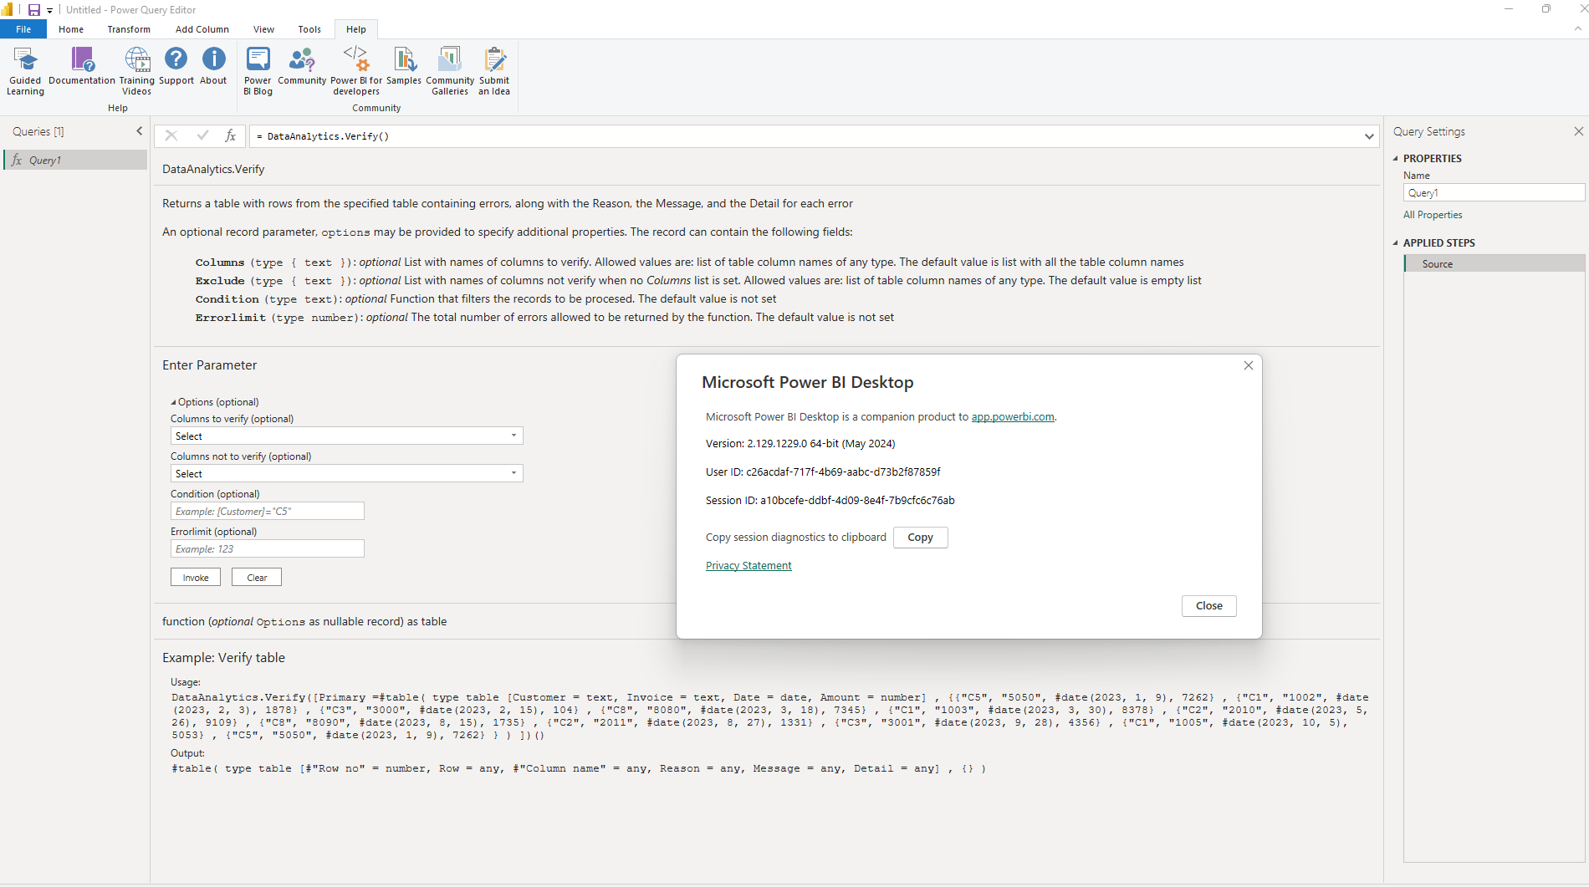Image resolution: width=1589 pixels, height=887 pixels.
Task: Open Power BI for developers
Action: pyautogui.click(x=356, y=71)
